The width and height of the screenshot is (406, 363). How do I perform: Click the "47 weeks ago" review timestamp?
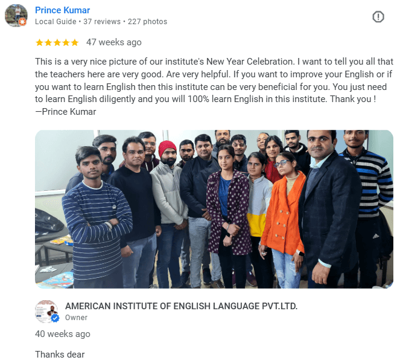pyautogui.click(x=114, y=42)
